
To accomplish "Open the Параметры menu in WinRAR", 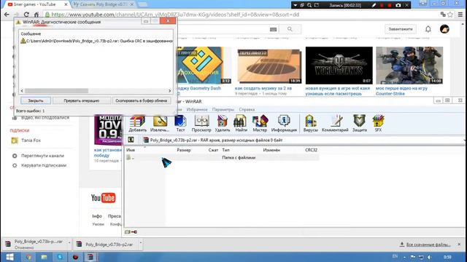I will click(x=223, y=109).
